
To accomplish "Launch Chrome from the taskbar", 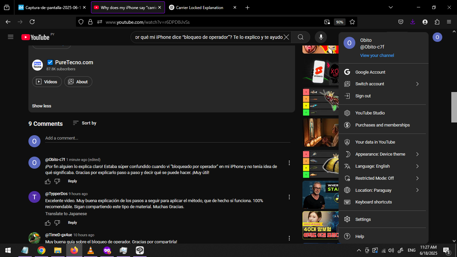I will [41, 250].
